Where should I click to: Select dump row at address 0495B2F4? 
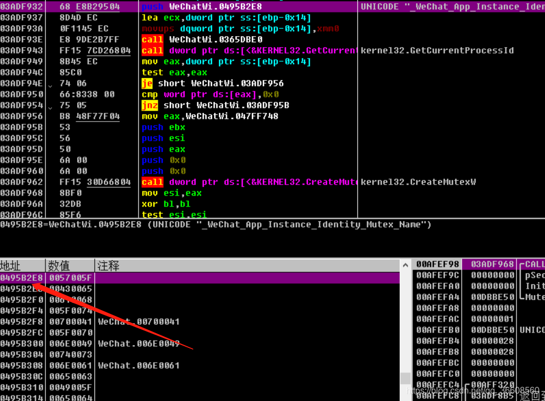click(x=200, y=311)
